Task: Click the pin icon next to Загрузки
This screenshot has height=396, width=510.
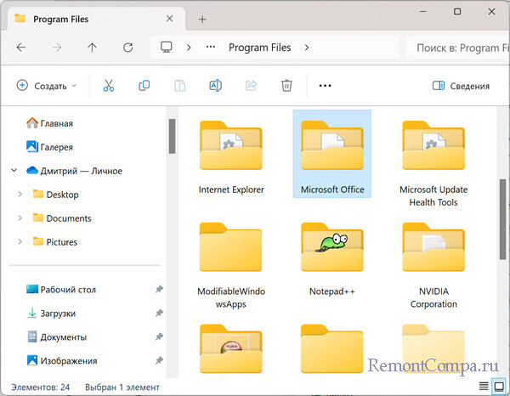Action: (159, 313)
